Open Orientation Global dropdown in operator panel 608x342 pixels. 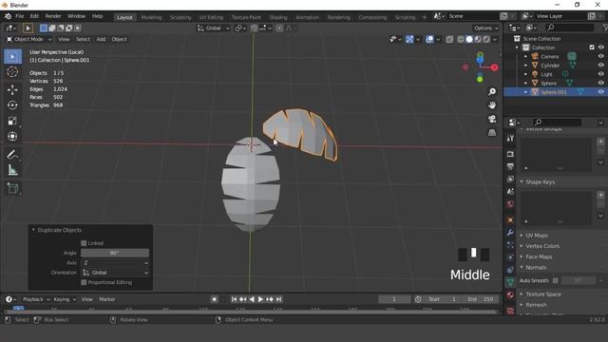pyautogui.click(x=115, y=273)
